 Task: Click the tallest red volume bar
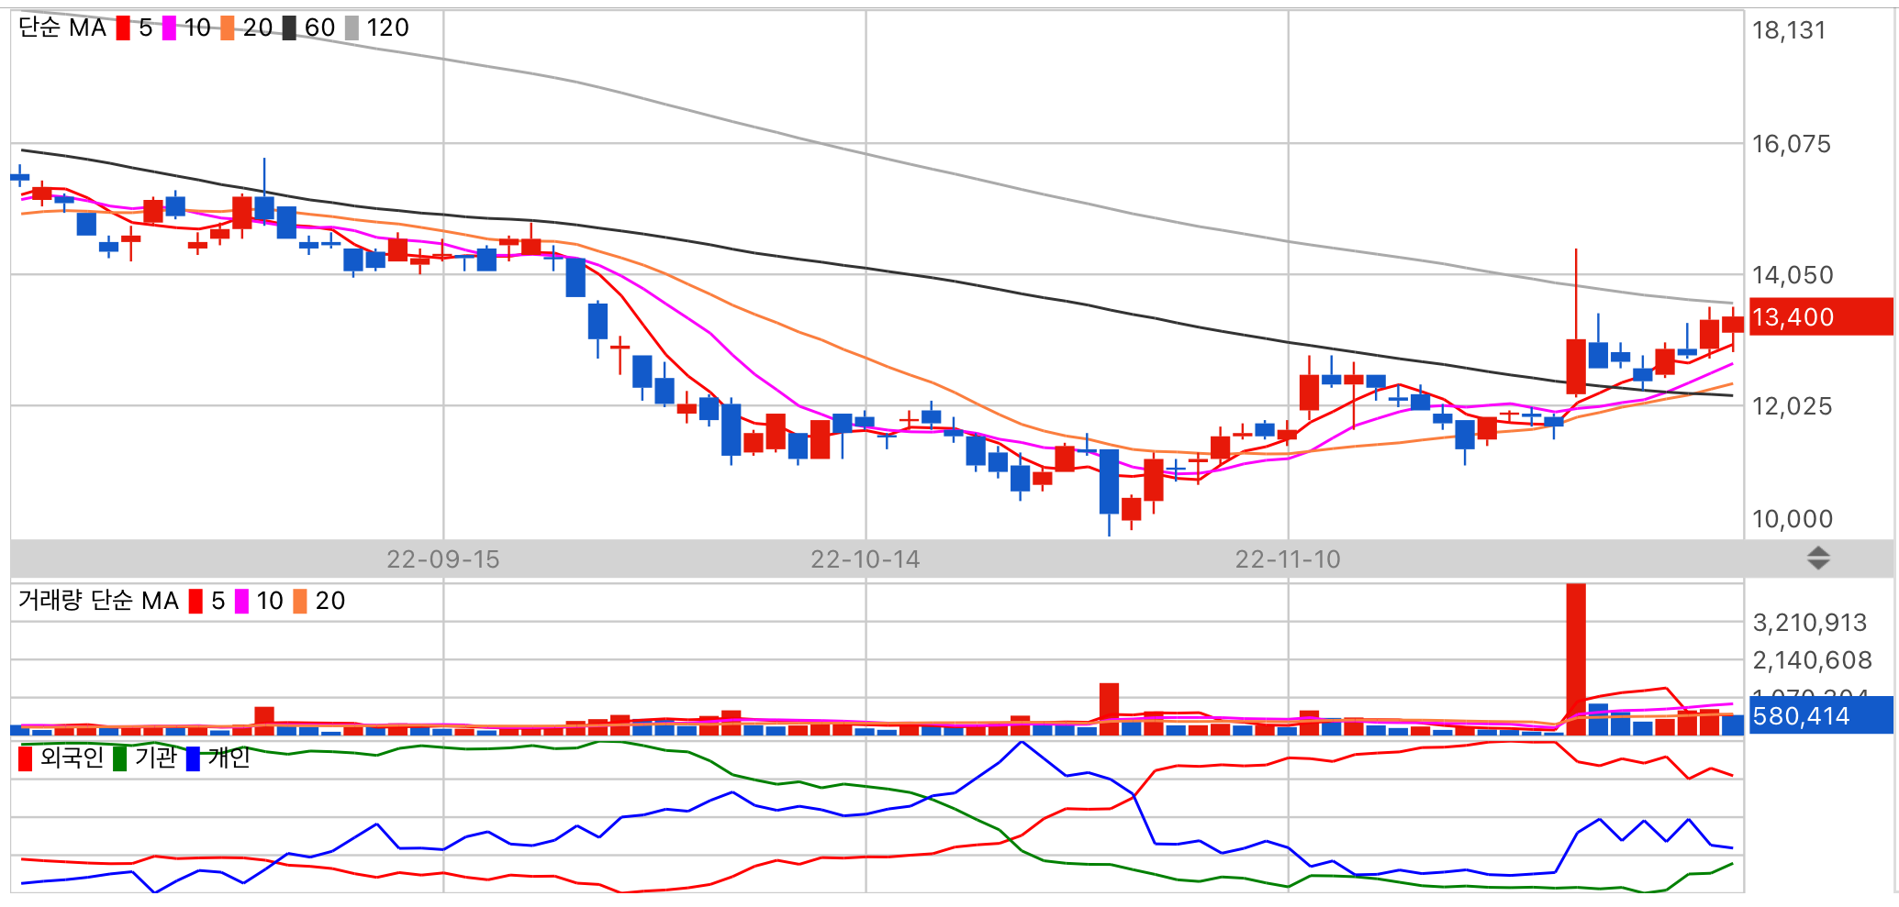click(x=1576, y=658)
